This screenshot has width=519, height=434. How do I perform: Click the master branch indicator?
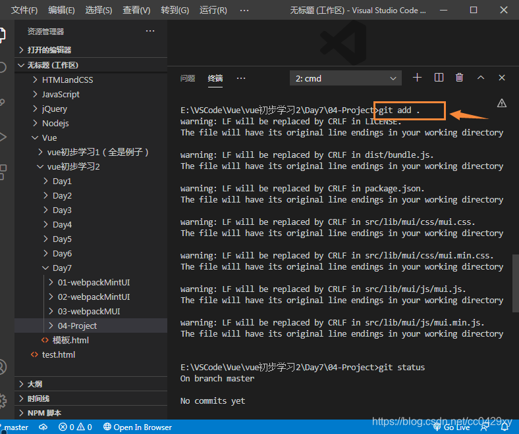click(x=15, y=427)
